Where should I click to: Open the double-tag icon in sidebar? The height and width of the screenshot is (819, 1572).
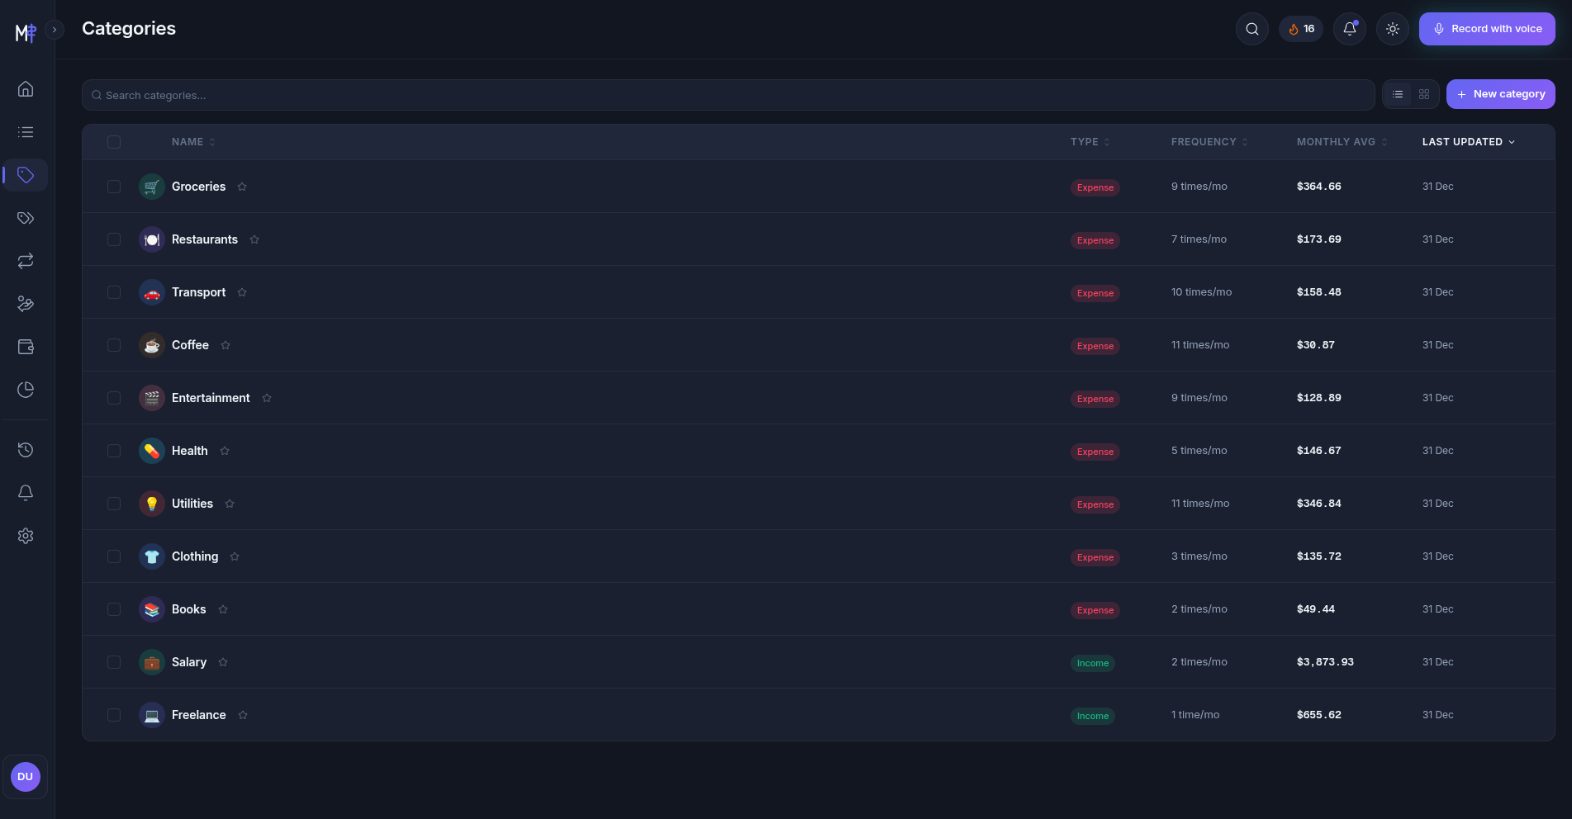coord(26,218)
